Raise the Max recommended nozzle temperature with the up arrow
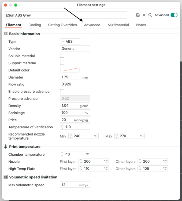 pos(117,135)
